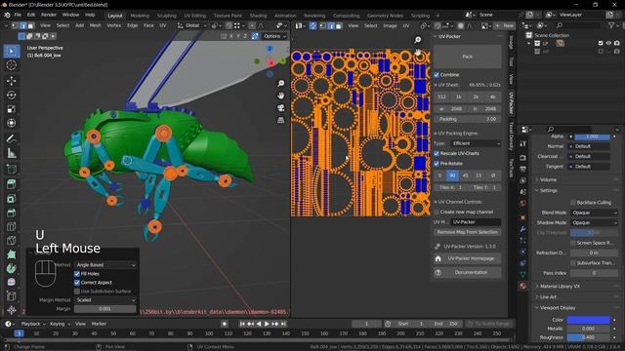The width and height of the screenshot is (625, 351).
Task: Open the Type Efficient dropdown
Action: [x=476, y=143]
